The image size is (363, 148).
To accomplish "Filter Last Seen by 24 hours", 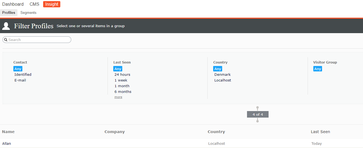I will click(x=122, y=75).
